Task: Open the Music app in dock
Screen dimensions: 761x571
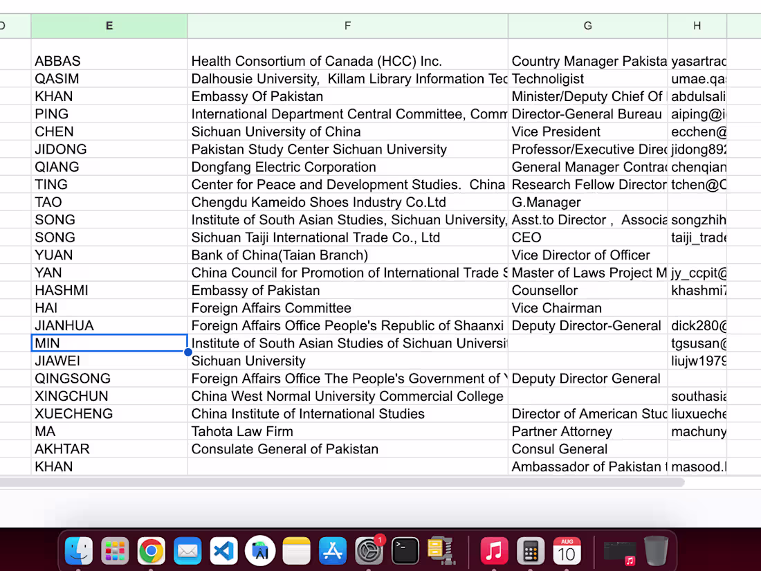Action: [494, 551]
